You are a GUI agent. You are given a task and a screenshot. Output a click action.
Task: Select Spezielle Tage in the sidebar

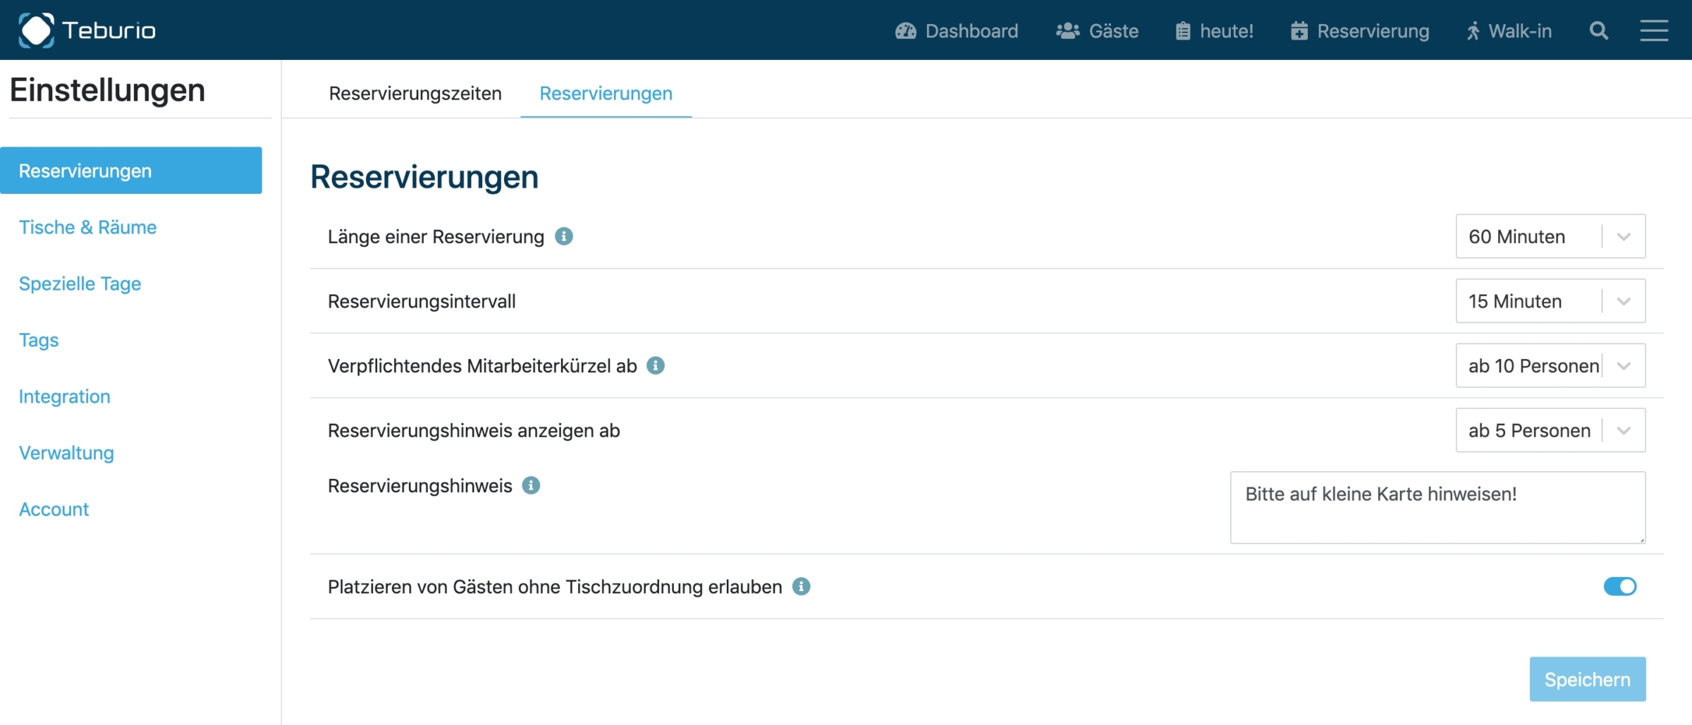pos(80,284)
